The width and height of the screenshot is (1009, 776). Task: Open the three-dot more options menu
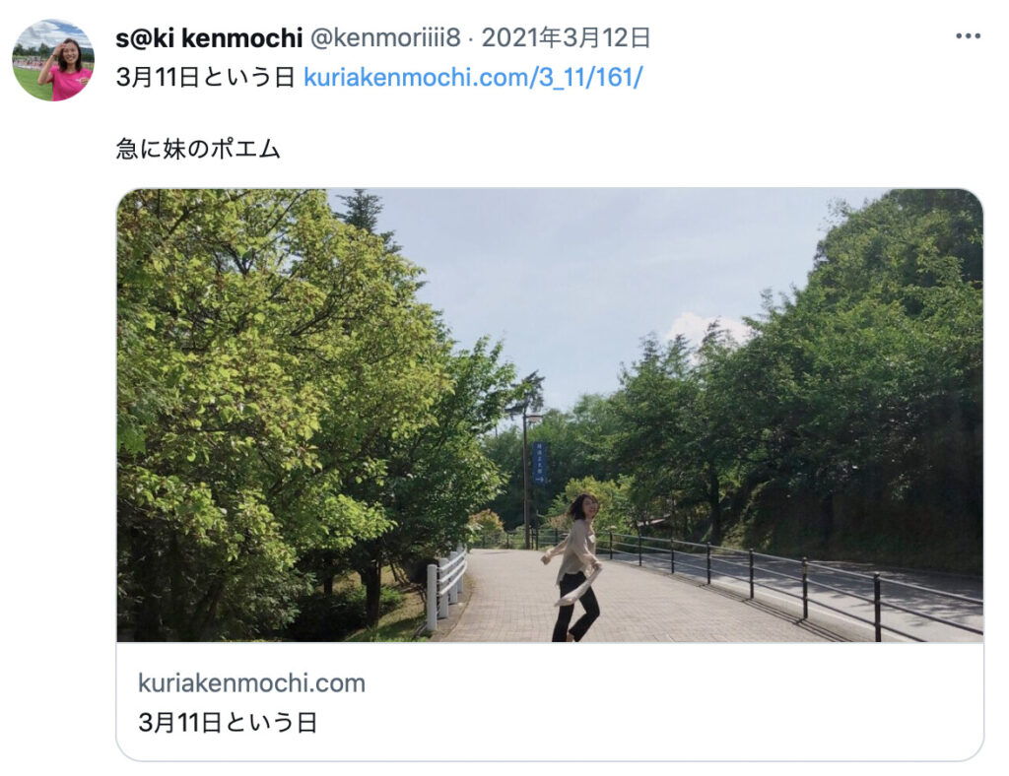tap(968, 36)
